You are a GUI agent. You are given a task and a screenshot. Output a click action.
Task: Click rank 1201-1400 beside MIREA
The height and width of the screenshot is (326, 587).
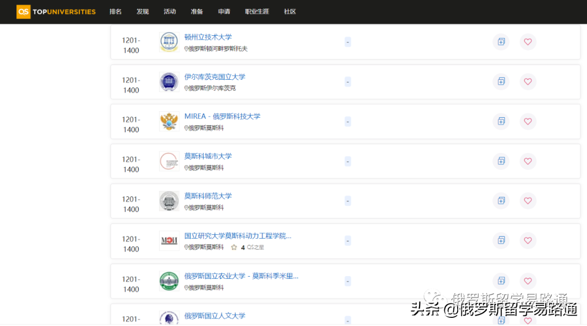click(131, 125)
